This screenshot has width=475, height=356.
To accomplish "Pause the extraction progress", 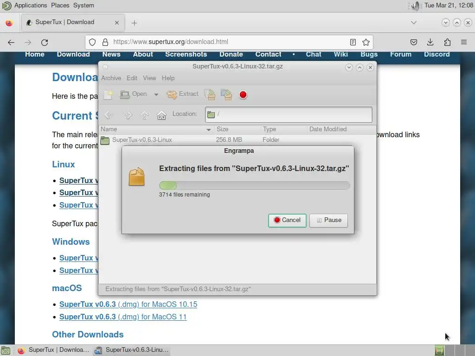I will [x=328, y=220].
